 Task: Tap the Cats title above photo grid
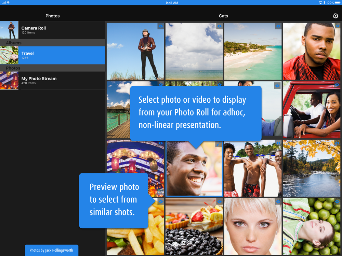[223, 16]
